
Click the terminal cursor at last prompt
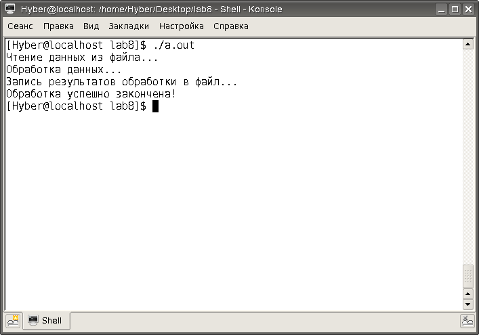[156, 106]
